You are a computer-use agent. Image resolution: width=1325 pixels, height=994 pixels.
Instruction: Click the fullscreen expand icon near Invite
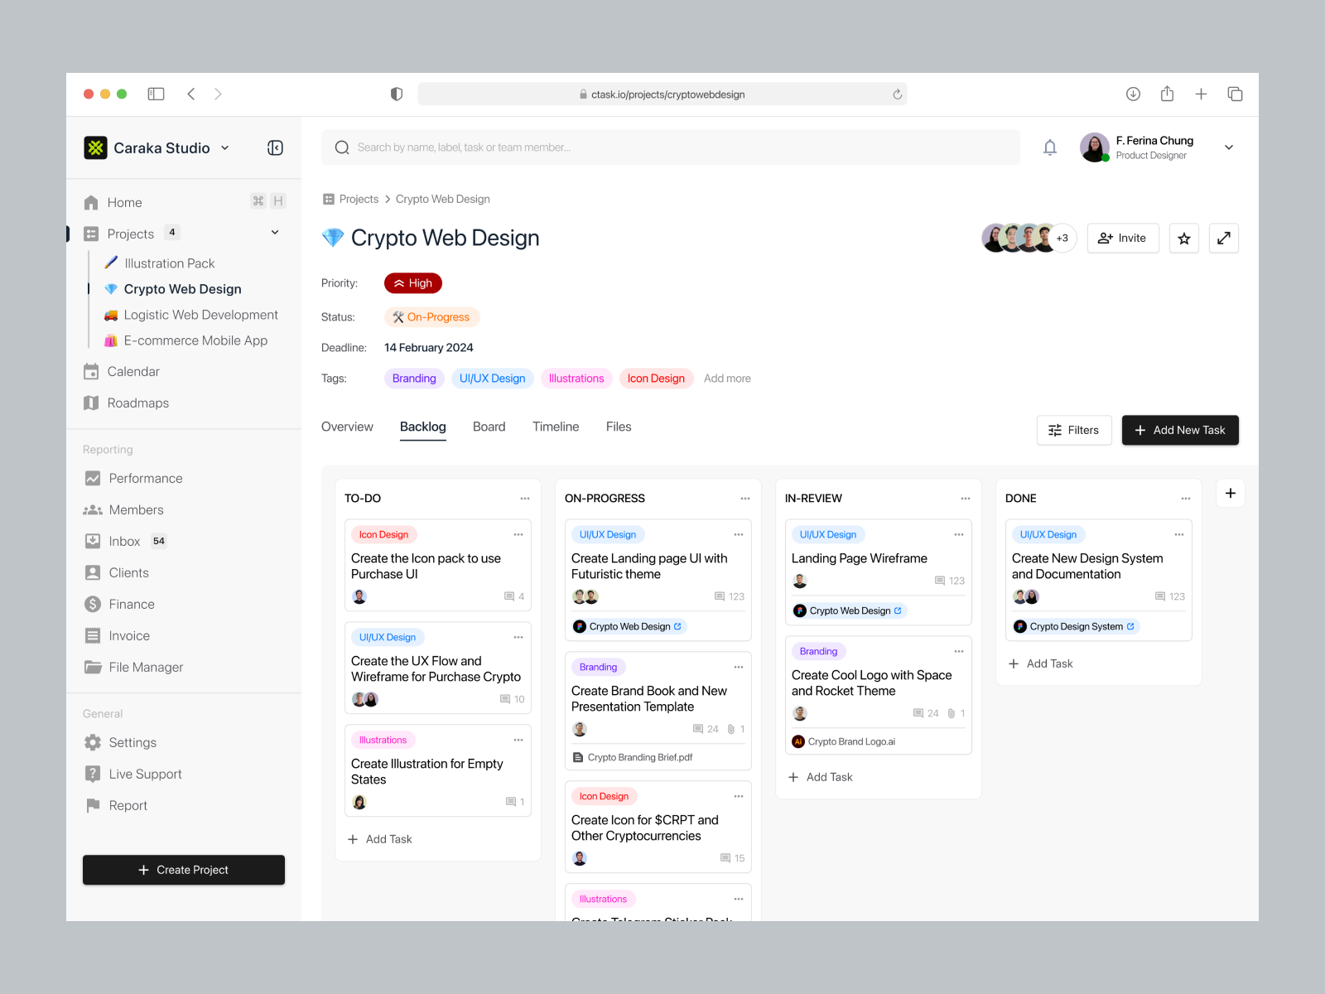(1223, 238)
